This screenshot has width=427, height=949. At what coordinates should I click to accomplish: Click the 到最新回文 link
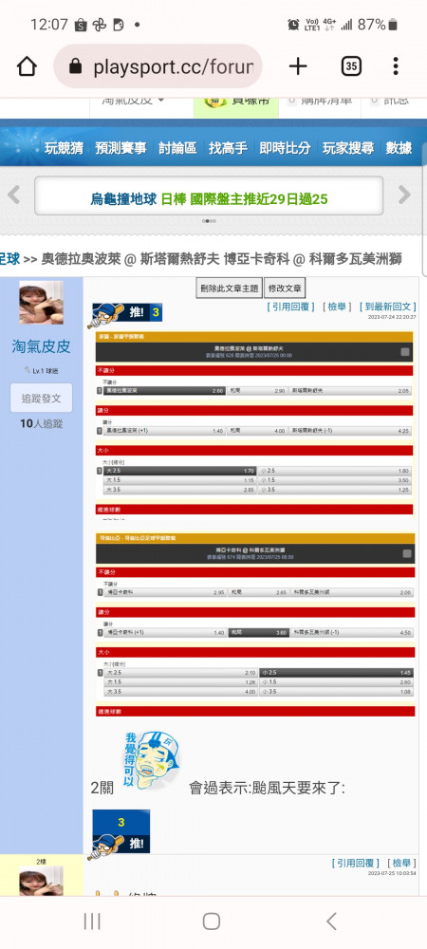[x=389, y=307]
